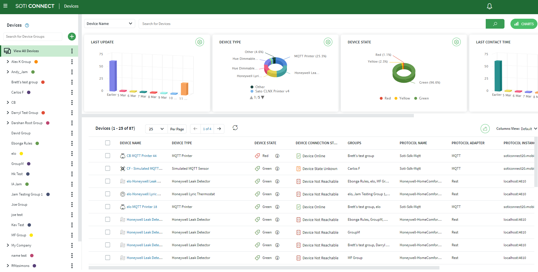
Task: Open the hamburger navigation menu
Action: click(x=5, y=6)
